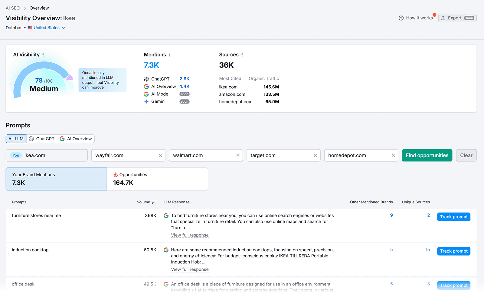The width and height of the screenshot is (484, 293).
Task: Click the export arrow icon on the Export button
Action: (x=443, y=18)
